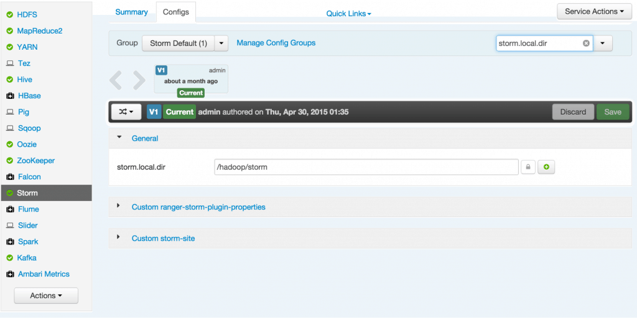The width and height of the screenshot is (637, 318).
Task: Expand the Custom storm-site section
Action: coord(119,238)
